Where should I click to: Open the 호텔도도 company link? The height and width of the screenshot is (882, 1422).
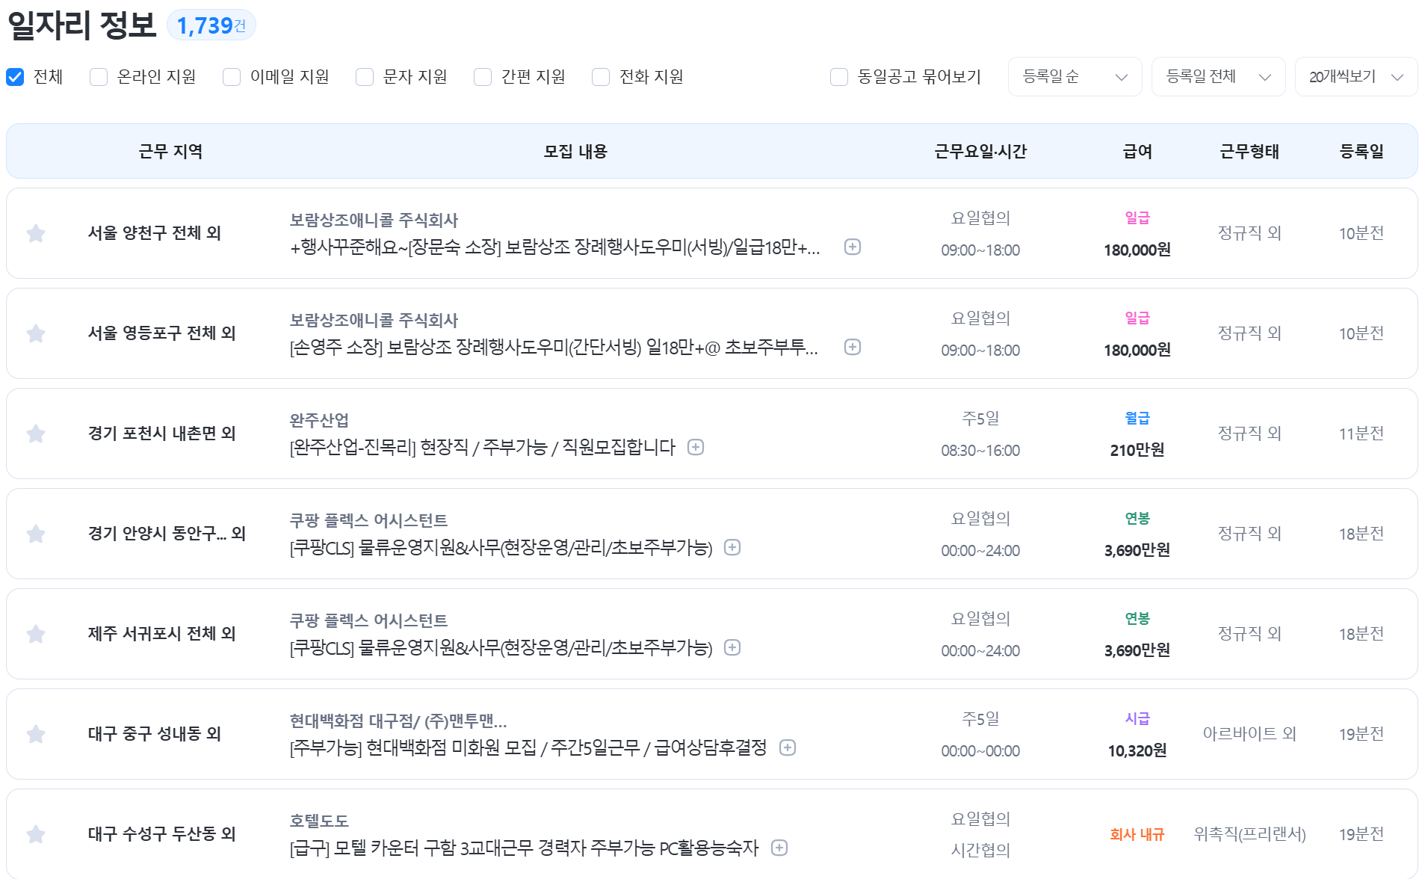click(319, 821)
